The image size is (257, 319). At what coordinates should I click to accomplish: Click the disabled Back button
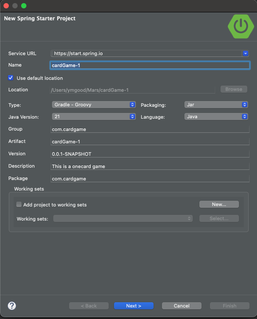[x=89, y=306]
